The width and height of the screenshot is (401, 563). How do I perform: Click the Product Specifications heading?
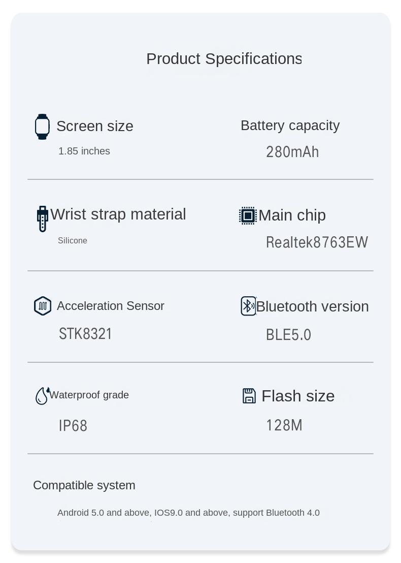(224, 59)
